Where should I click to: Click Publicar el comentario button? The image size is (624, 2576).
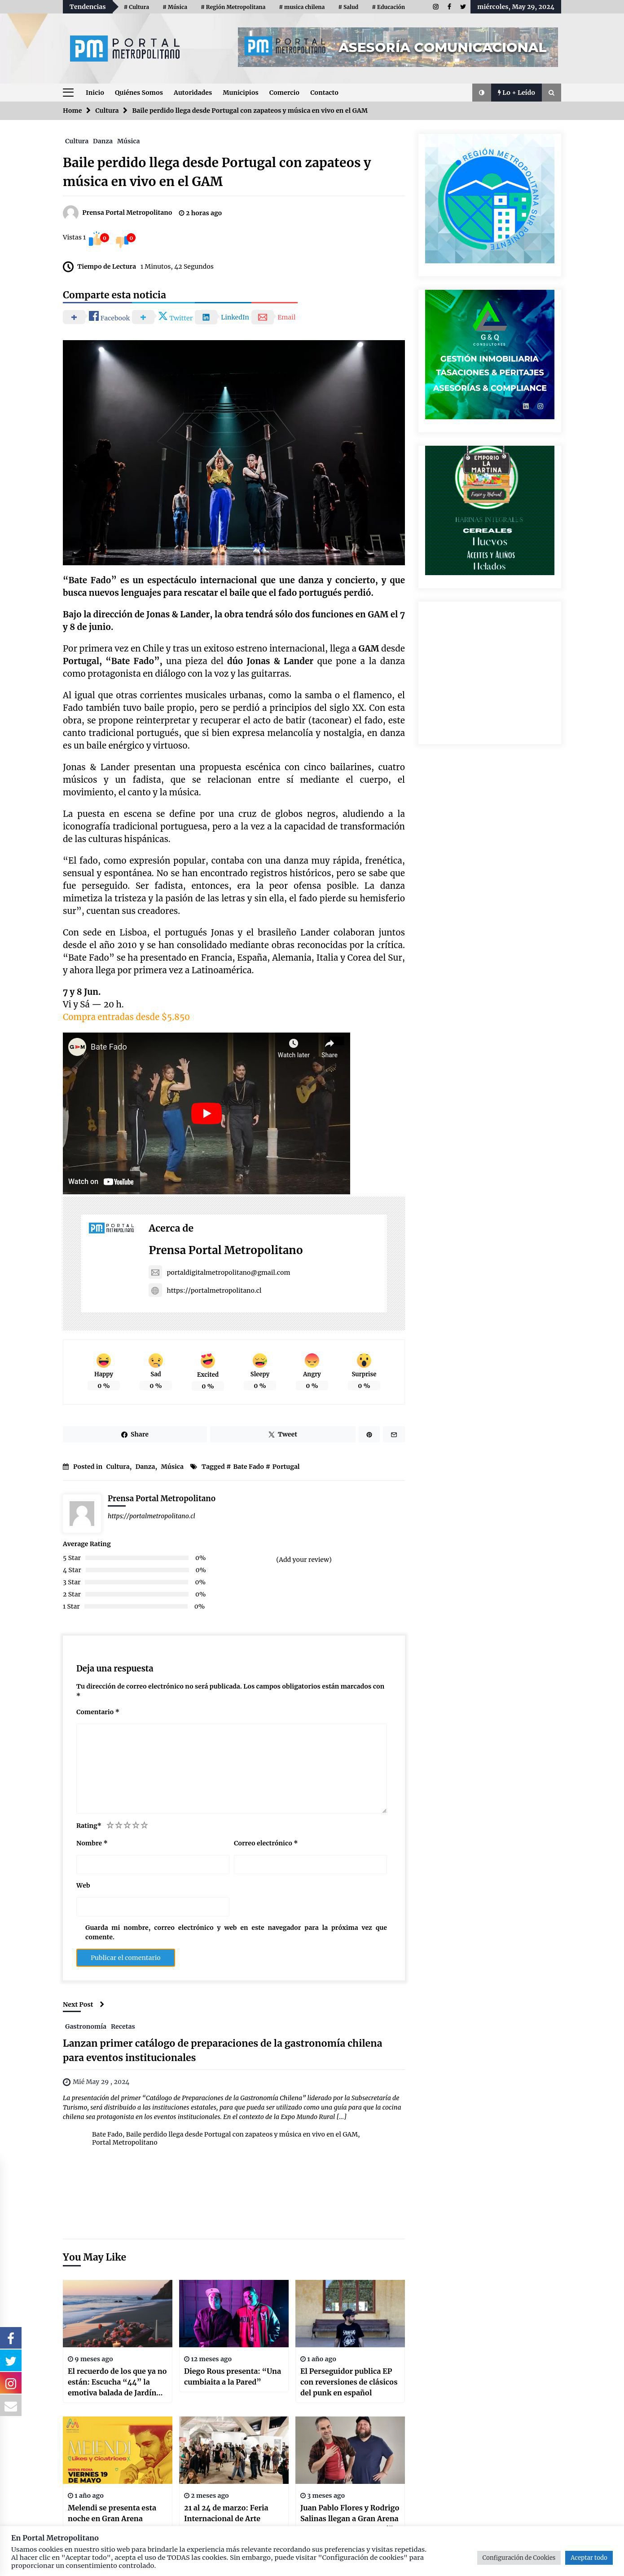126,1957
